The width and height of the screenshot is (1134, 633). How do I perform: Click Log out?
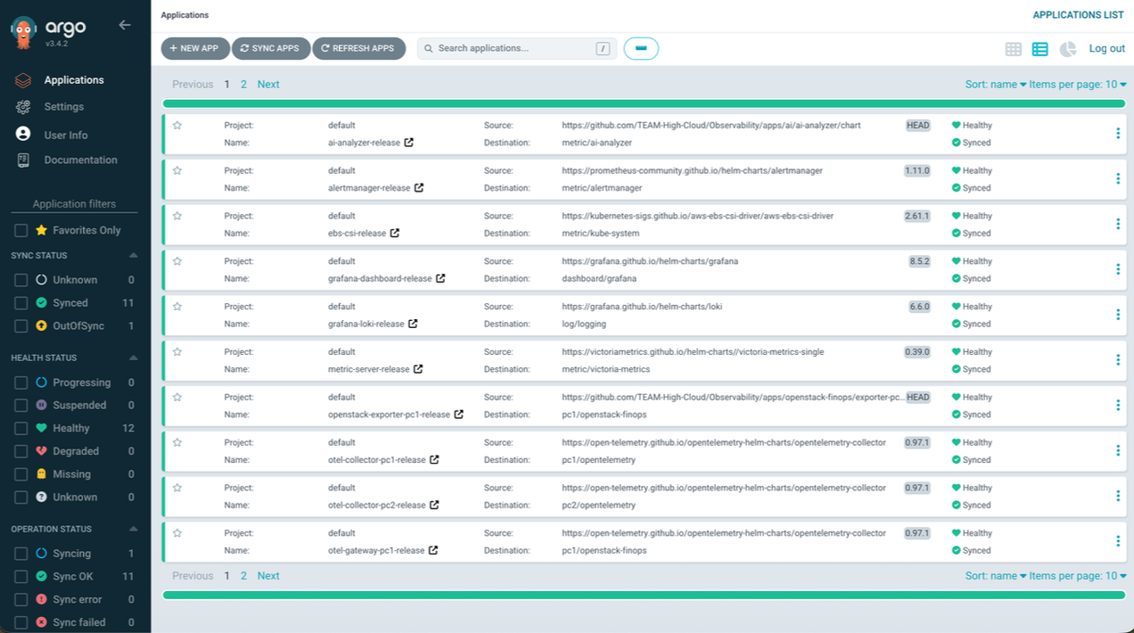click(1107, 49)
